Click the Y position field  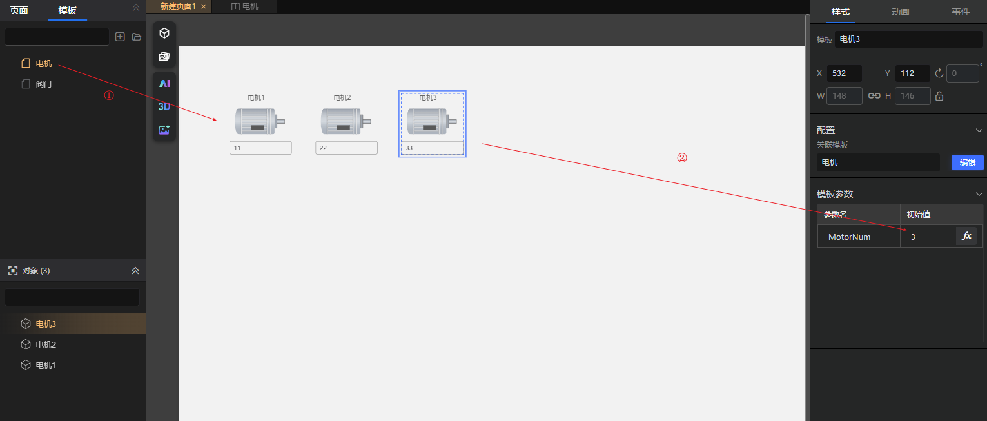point(913,73)
